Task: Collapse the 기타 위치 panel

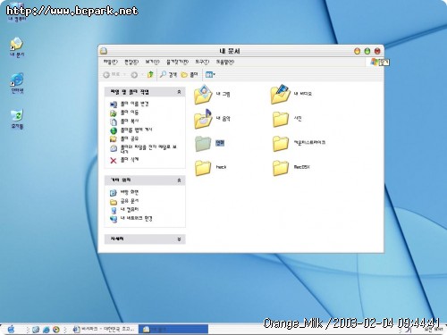Action: coord(179,180)
